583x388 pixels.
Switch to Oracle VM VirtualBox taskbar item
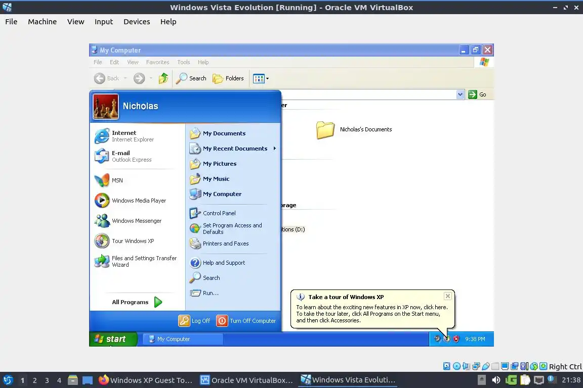(246, 380)
